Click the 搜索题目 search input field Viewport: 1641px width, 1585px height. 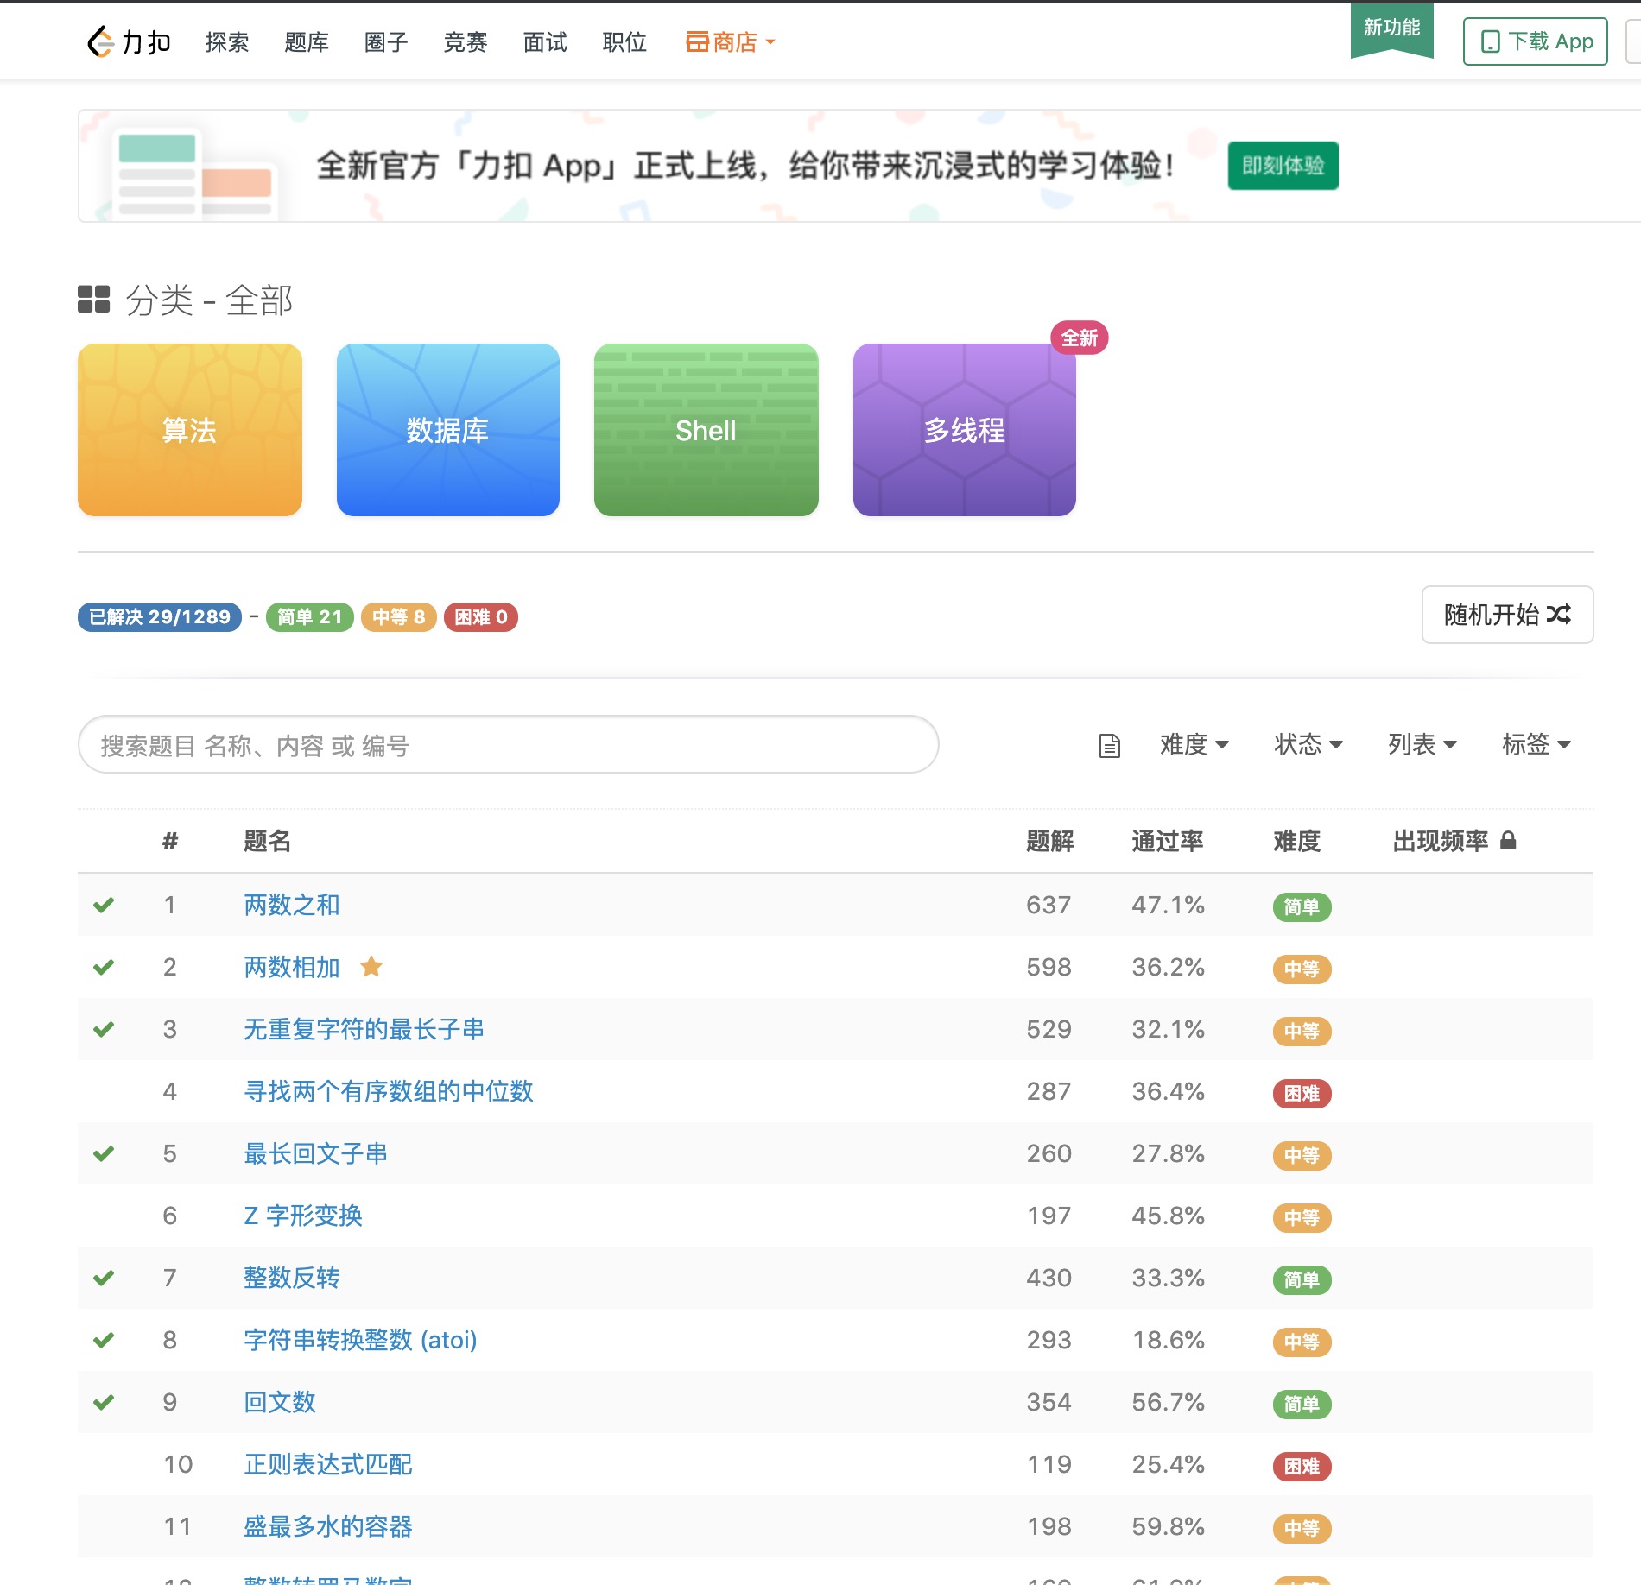click(509, 744)
